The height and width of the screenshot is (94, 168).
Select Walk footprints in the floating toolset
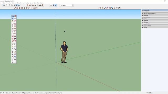point(13,62)
